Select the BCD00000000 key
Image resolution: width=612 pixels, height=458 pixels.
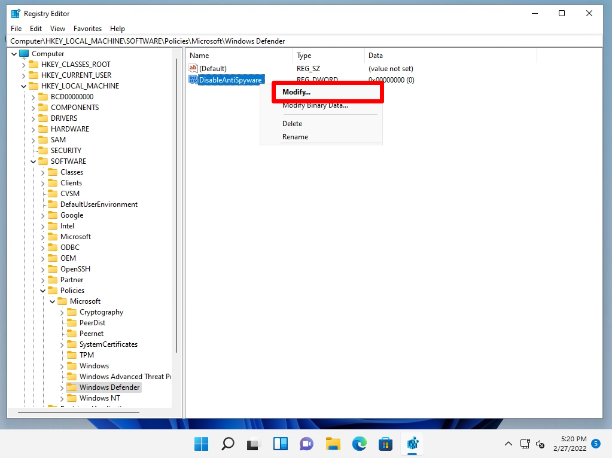tap(72, 96)
